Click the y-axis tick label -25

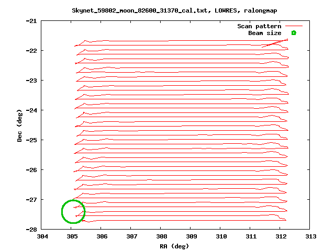tap(31, 140)
